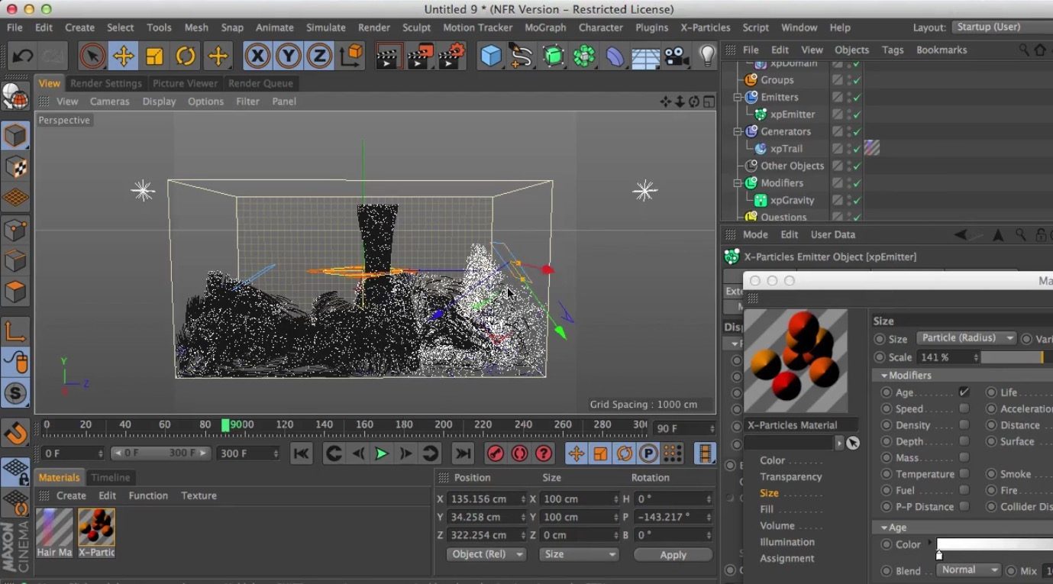The image size is (1053, 584).
Task: Open the X-Particles menu
Action: click(705, 27)
